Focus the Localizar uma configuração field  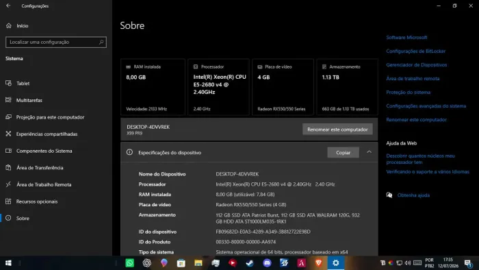(x=56, y=42)
